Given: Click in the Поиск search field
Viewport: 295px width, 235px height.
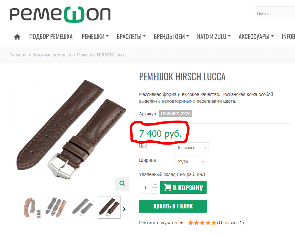Looking at the screenshot, I should pyautogui.click(x=275, y=13).
